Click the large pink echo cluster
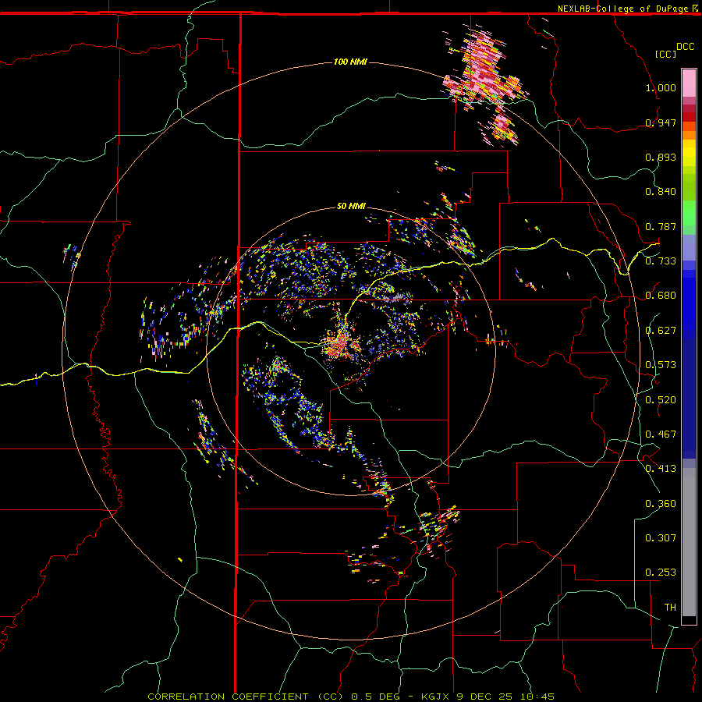The width and height of the screenshot is (702, 702). click(x=483, y=72)
